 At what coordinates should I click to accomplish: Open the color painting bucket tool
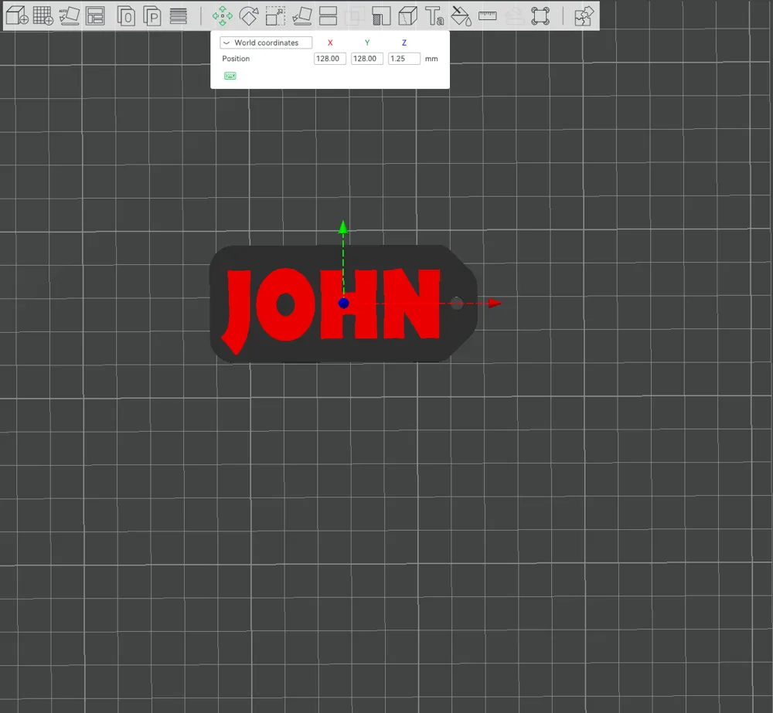coord(461,15)
